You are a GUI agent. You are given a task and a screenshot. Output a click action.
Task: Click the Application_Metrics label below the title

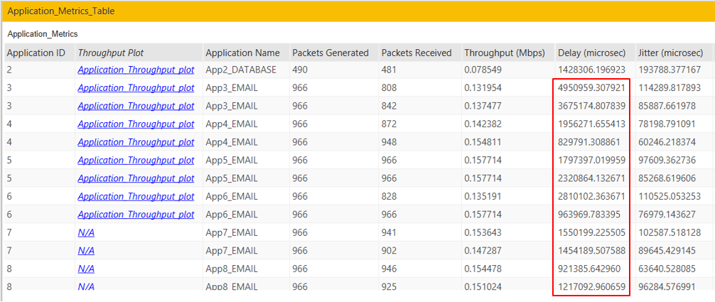(43, 33)
